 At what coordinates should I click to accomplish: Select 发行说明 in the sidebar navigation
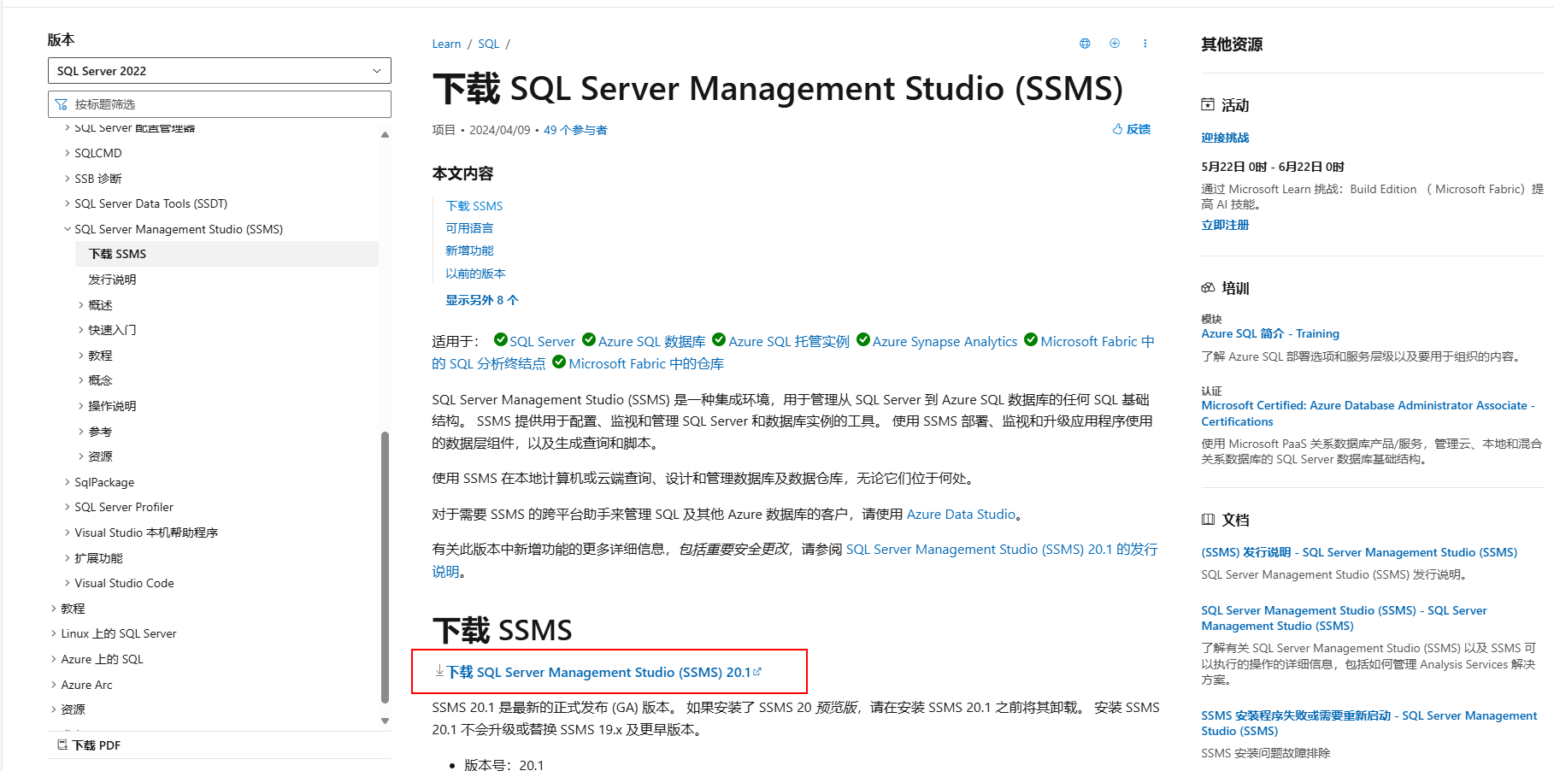click(x=111, y=279)
